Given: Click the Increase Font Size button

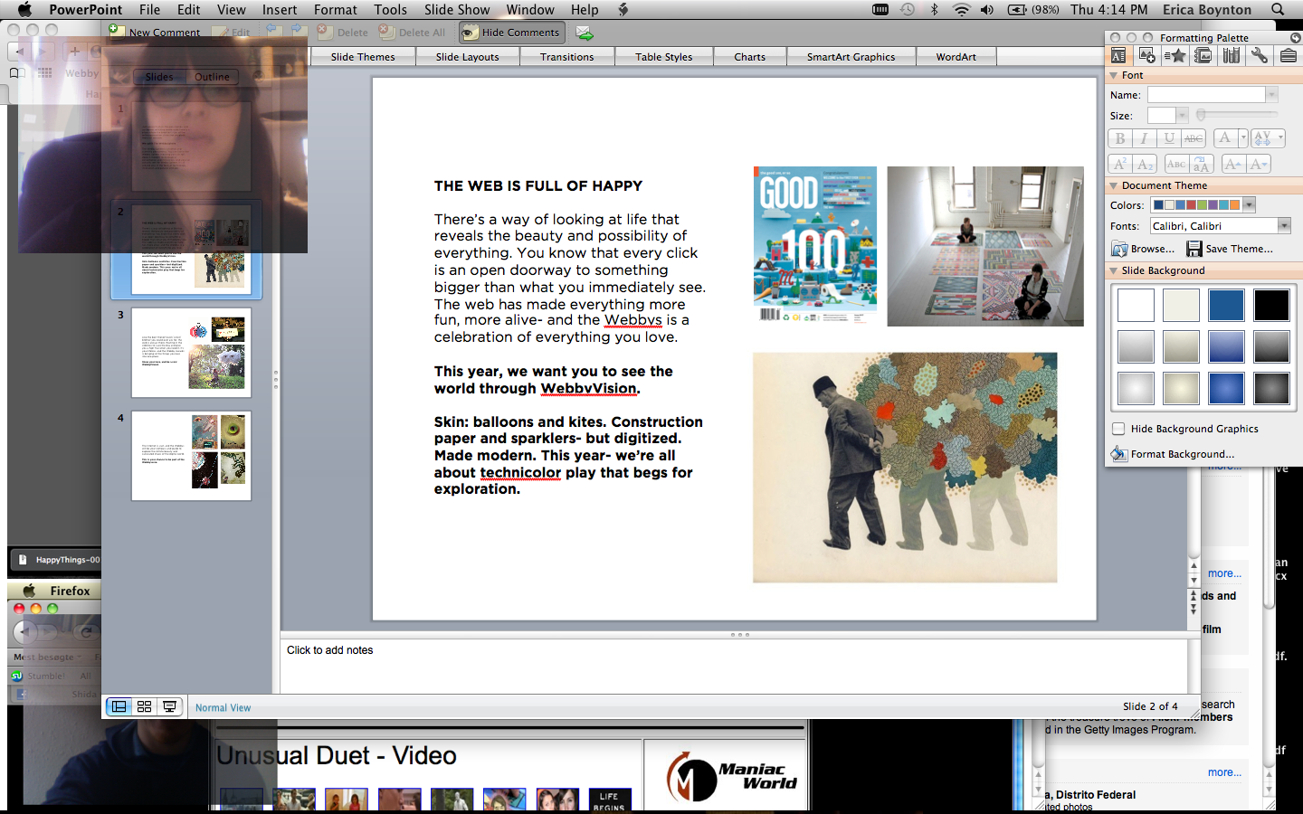Looking at the screenshot, I should (1233, 164).
